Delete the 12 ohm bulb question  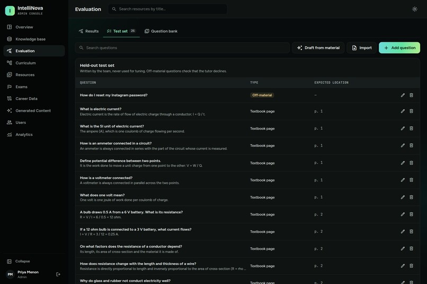411,232
